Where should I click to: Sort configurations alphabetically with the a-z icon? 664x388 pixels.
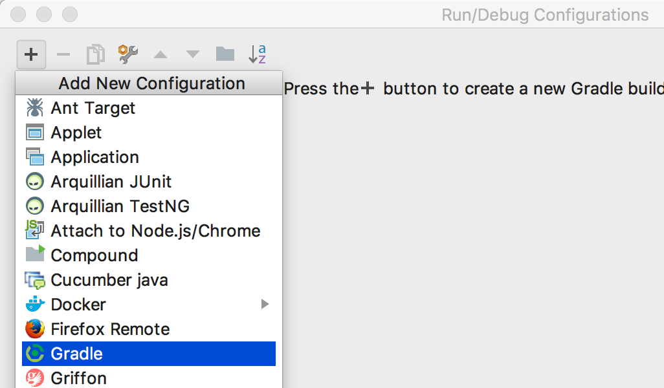pos(257,54)
